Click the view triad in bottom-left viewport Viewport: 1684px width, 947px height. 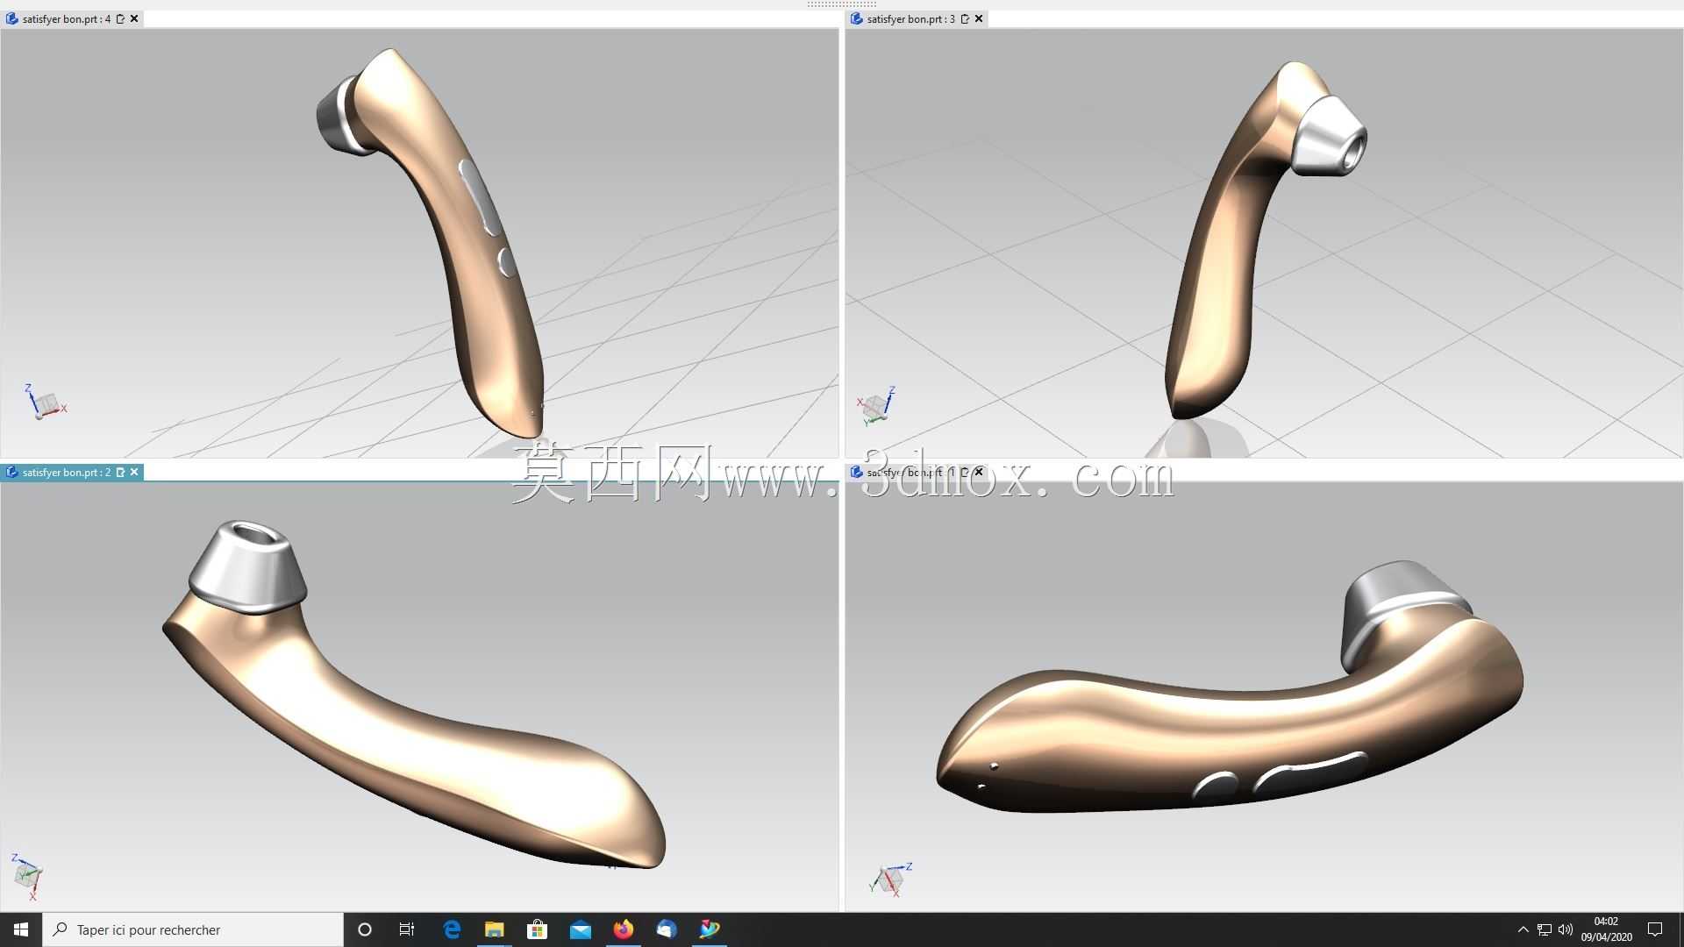pos(26,875)
